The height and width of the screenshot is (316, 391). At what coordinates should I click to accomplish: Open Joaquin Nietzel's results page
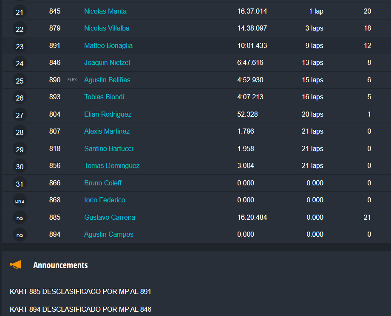coord(107,62)
